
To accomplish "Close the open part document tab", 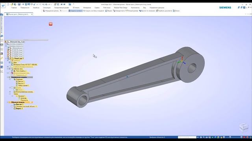I will [32, 14].
